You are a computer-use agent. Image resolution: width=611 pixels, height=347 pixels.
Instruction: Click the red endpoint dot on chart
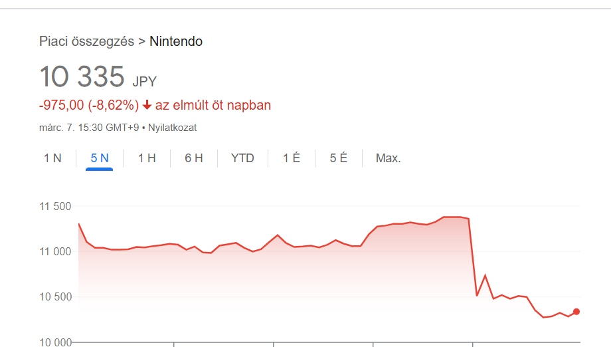[x=576, y=312]
